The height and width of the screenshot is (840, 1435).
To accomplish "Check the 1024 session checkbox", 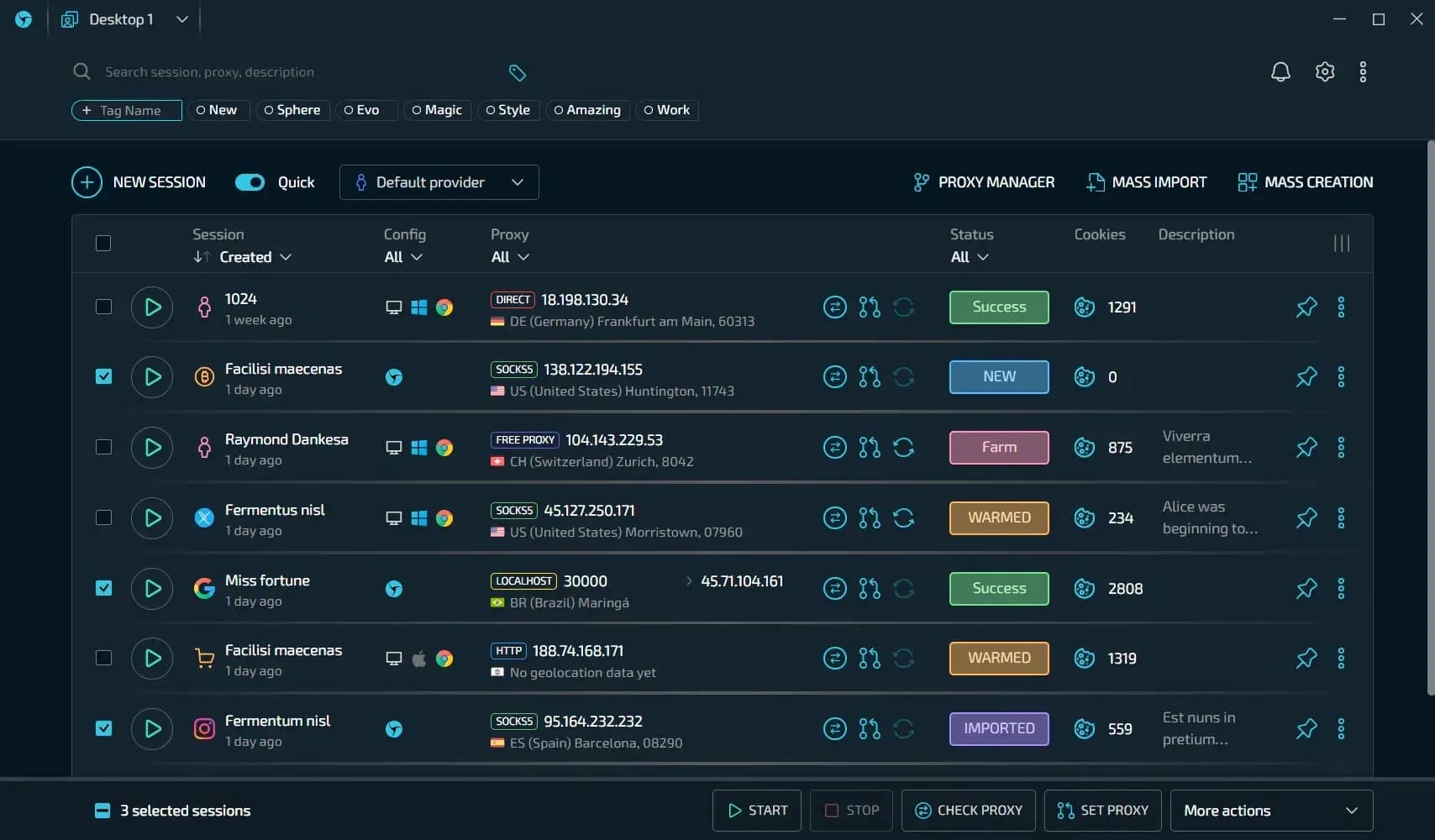I will tap(103, 307).
